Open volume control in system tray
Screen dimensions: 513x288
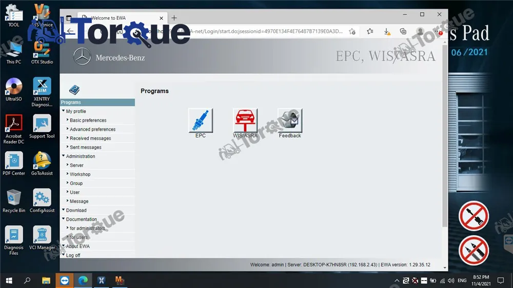click(x=451, y=280)
